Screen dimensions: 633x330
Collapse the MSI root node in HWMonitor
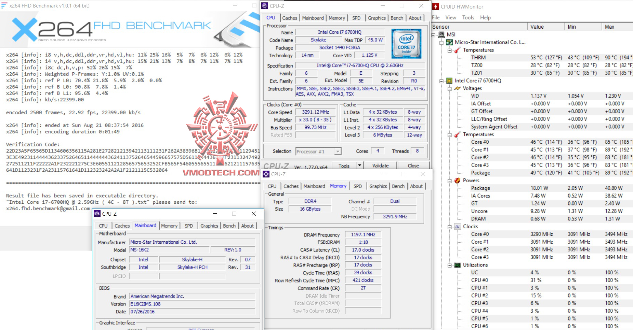434,35
